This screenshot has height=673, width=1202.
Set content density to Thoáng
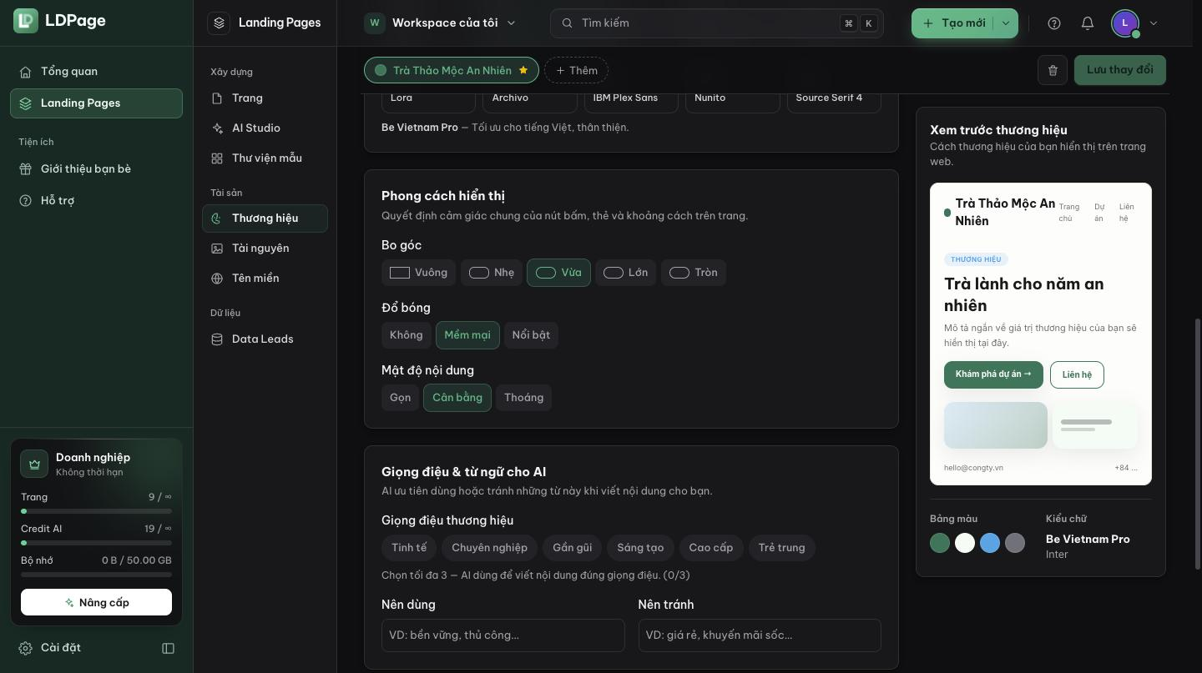coord(523,398)
